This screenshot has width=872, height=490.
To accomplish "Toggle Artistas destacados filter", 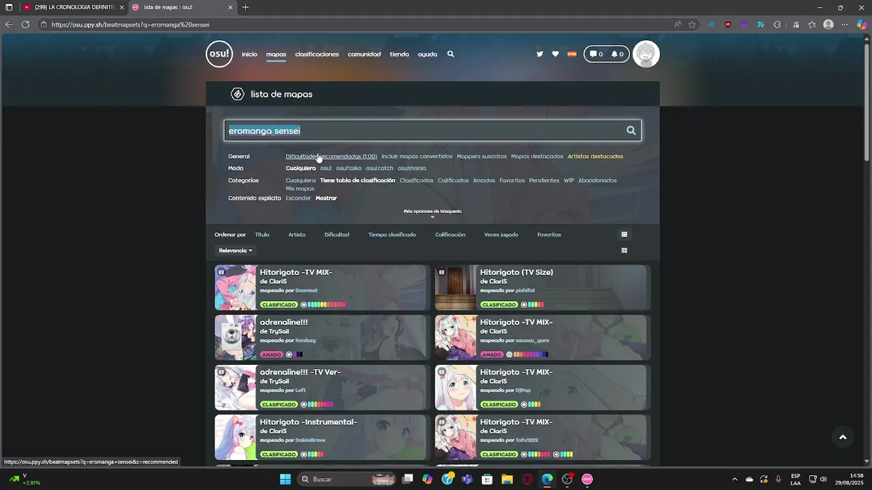I will (595, 157).
